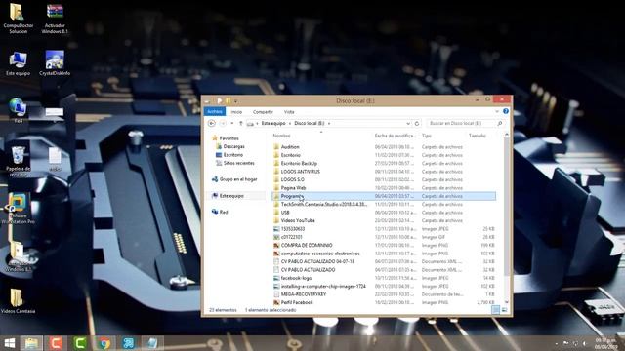
Task: Click the Up one level arrow
Action: coord(241,124)
